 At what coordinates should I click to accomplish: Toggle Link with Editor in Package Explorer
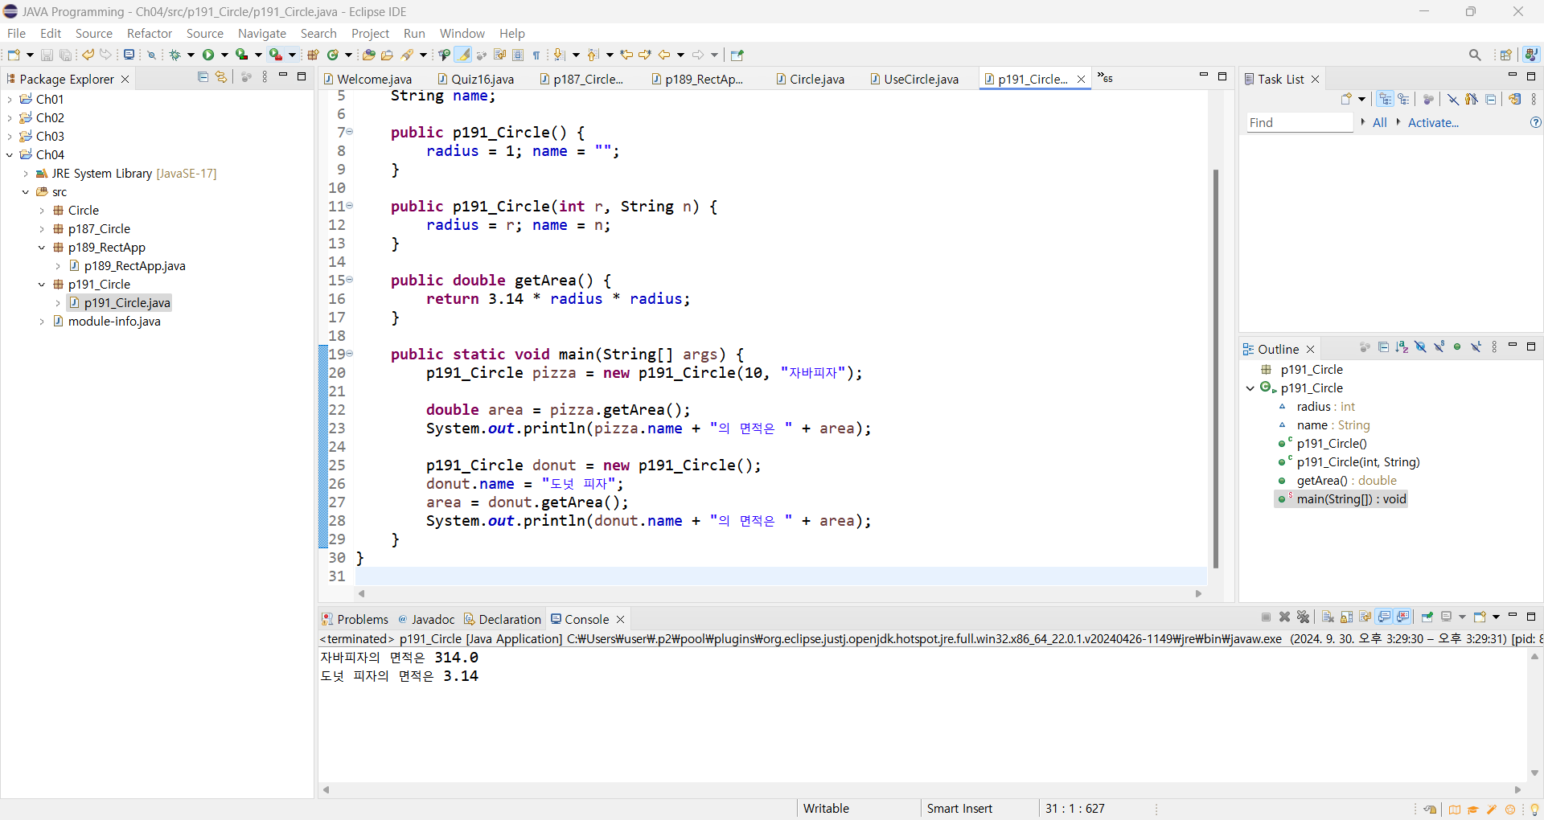click(221, 77)
